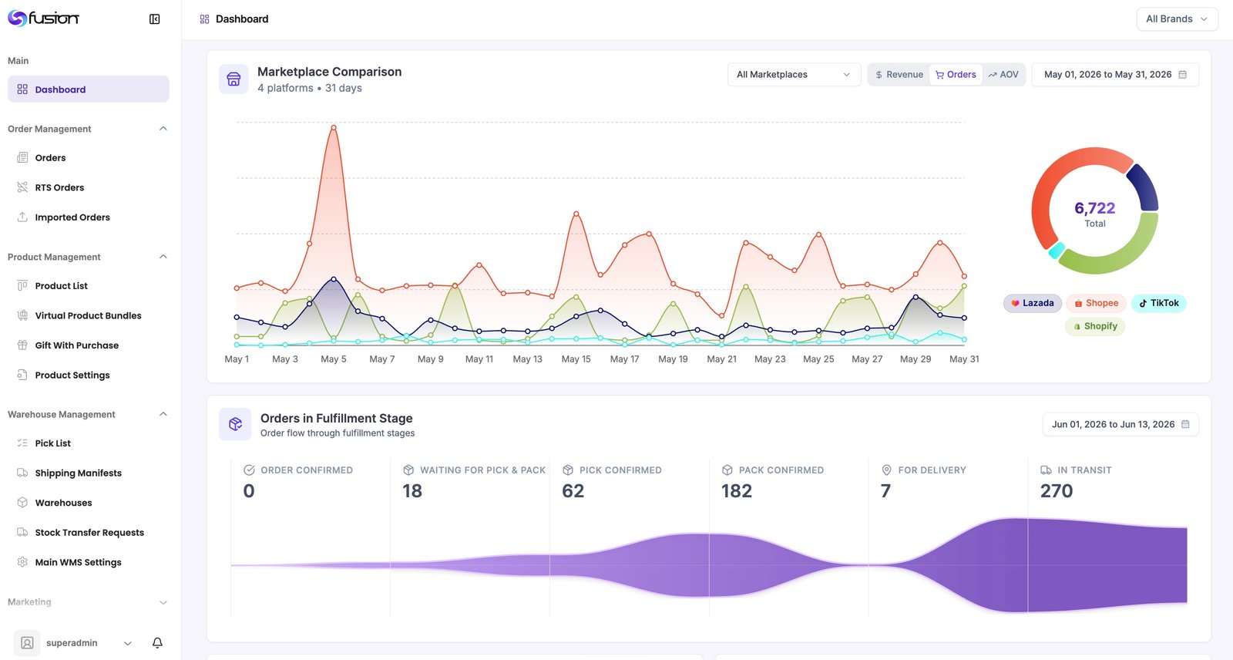Switch chart to AOV tab

click(x=1003, y=75)
